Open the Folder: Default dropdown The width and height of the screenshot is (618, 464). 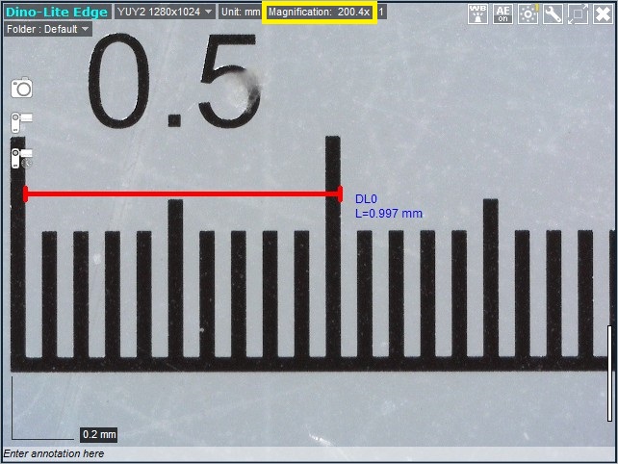[47, 29]
